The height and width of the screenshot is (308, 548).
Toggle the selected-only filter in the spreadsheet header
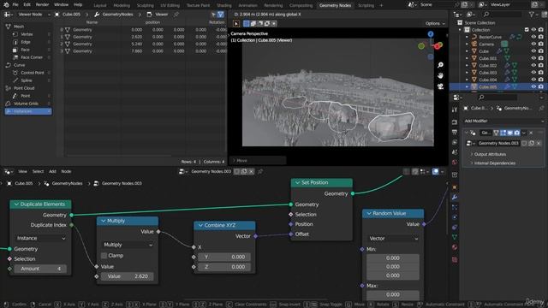(213, 15)
